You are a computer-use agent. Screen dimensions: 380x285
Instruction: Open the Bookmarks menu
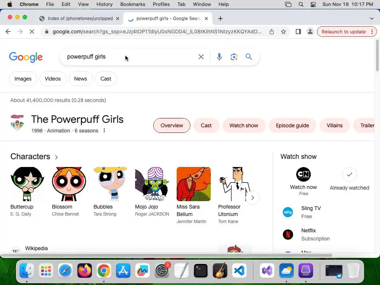pyautogui.click(x=132, y=4)
